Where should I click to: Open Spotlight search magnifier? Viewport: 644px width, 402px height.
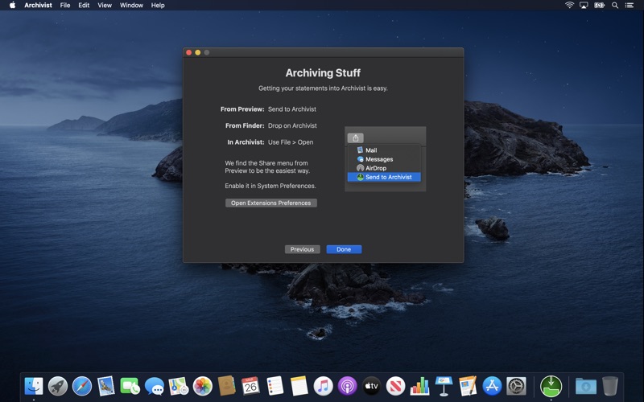pos(615,5)
